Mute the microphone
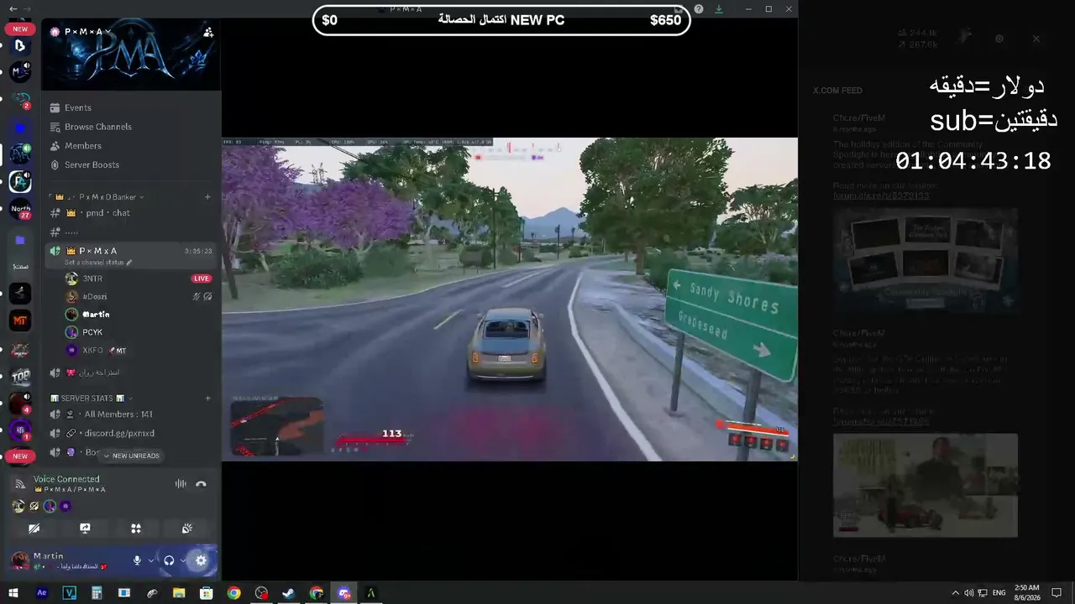 (x=137, y=560)
